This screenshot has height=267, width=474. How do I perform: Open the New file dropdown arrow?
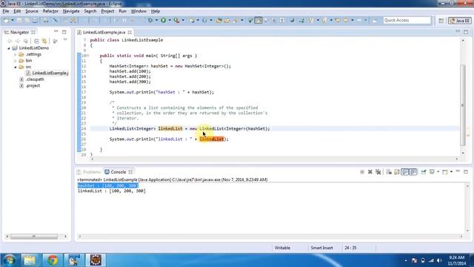[13, 20]
